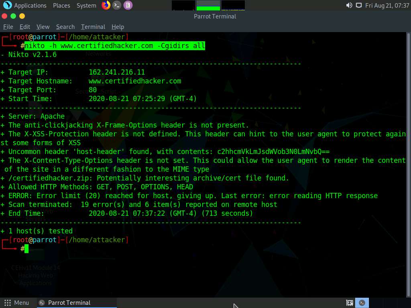Click the Parrot Terminal window title
411x308 pixels.
pos(215,16)
